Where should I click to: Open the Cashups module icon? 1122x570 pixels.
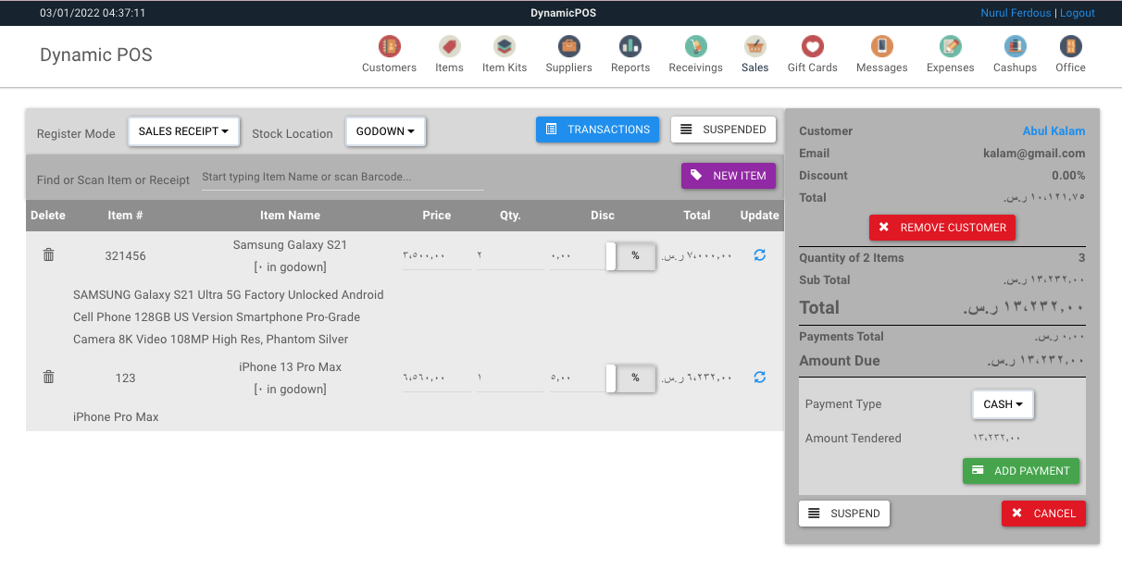(x=1015, y=45)
